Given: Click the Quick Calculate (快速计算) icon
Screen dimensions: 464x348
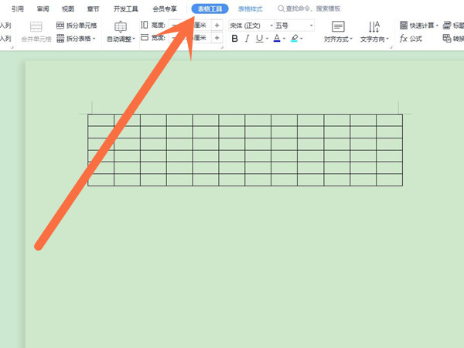Looking at the screenshot, I should (x=404, y=26).
